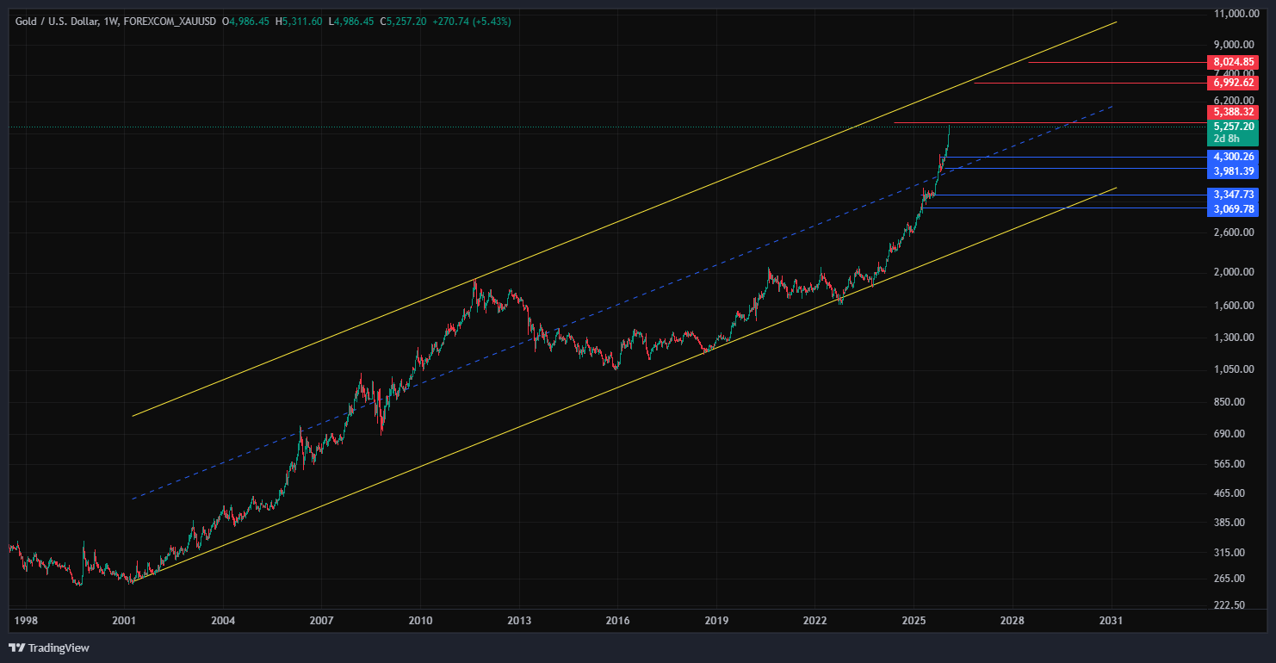
Task: Select the 6,992.62 red price label
Action: (1234, 83)
